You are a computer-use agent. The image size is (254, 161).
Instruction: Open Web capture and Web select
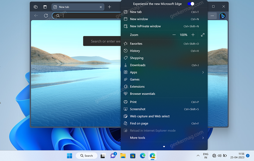(164, 116)
